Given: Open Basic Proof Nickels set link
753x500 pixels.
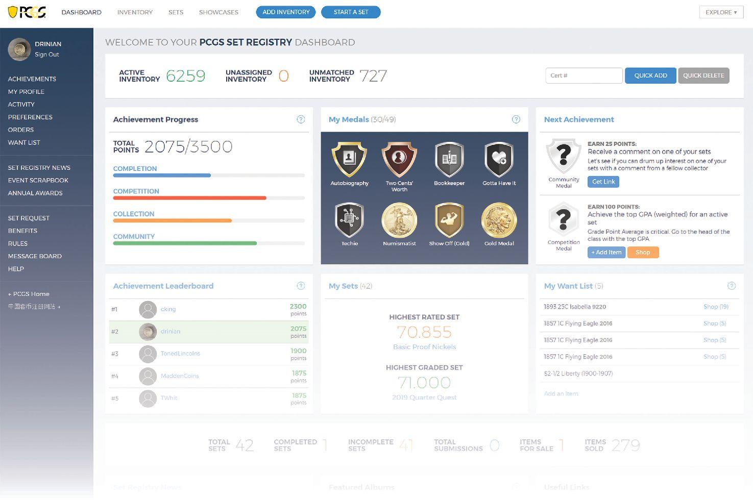Looking at the screenshot, I should pyautogui.click(x=424, y=347).
